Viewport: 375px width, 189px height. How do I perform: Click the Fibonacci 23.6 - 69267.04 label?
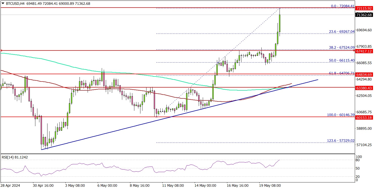click(x=341, y=32)
